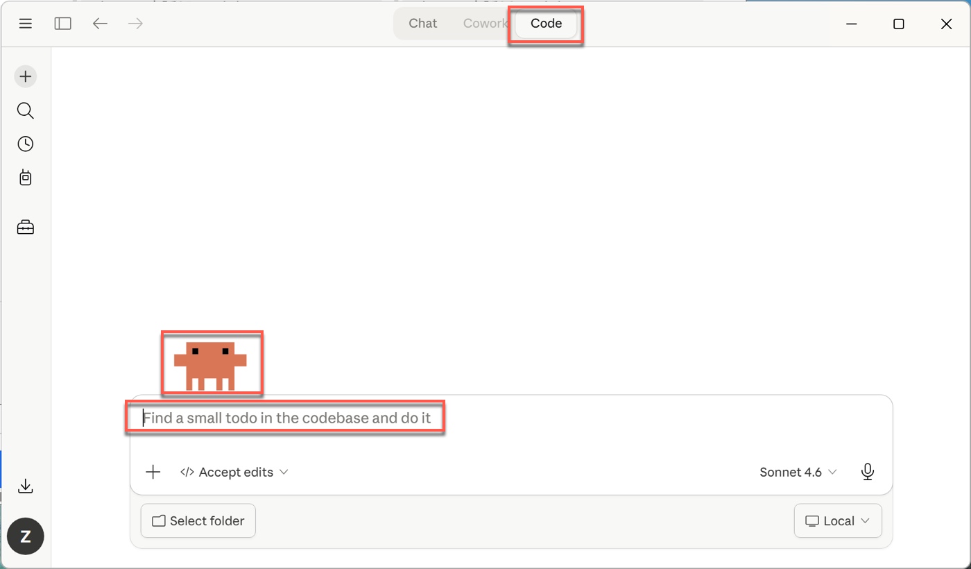This screenshot has width=971, height=569.
Task: Select the Code tab
Action: 546,24
